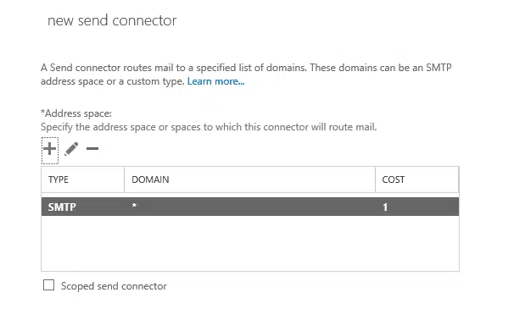
Task: Edit the selected address space with the pencil icon
Action: (71, 149)
